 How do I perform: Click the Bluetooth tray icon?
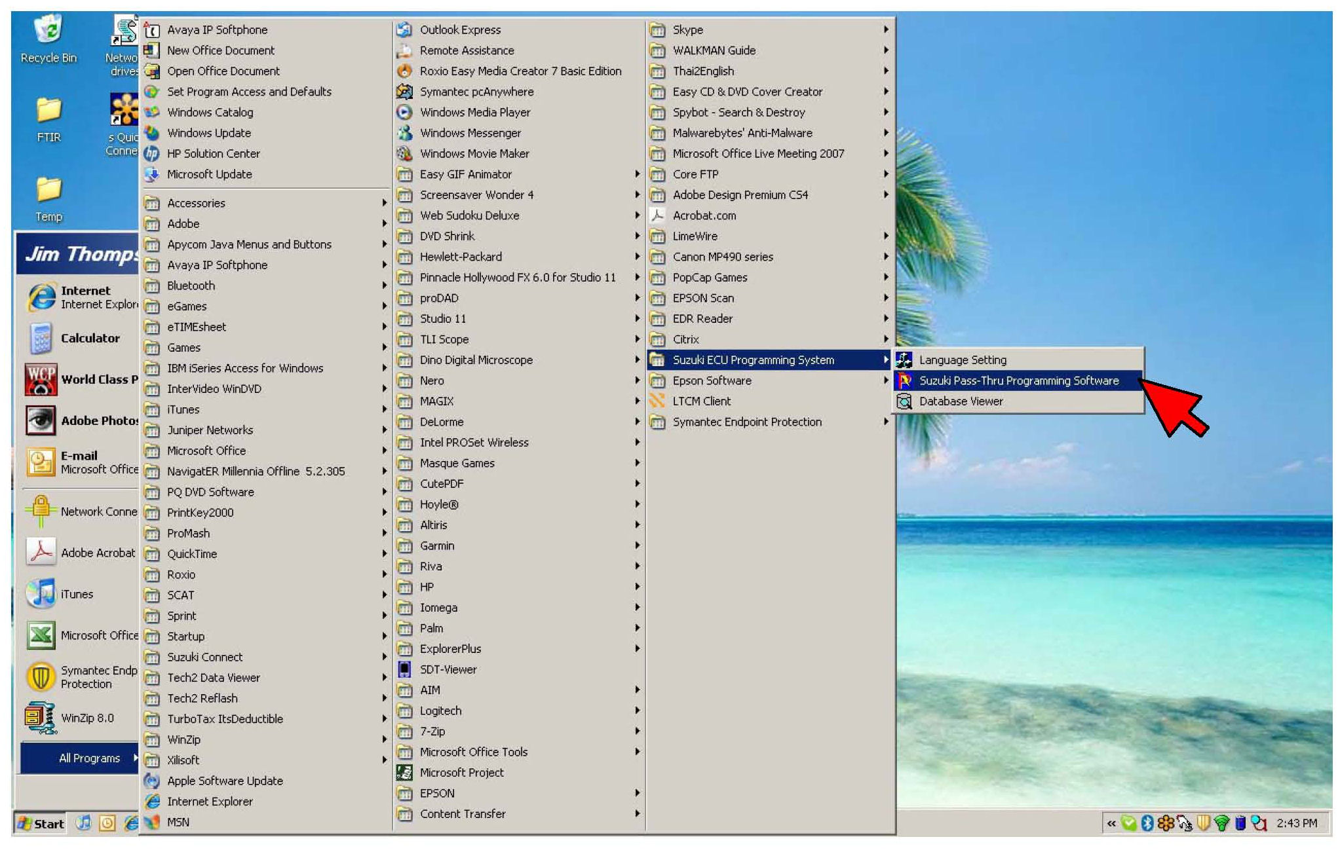pyautogui.click(x=1147, y=823)
